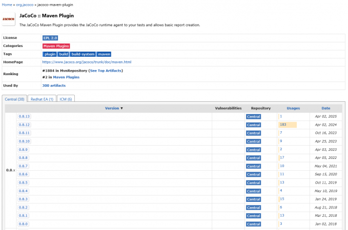Click the 0.8.x version group label
The width and height of the screenshot is (348, 230).
[11, 170]
